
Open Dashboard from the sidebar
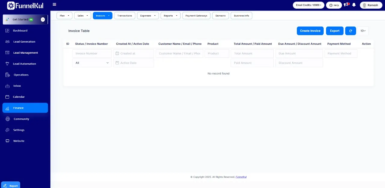20,31
